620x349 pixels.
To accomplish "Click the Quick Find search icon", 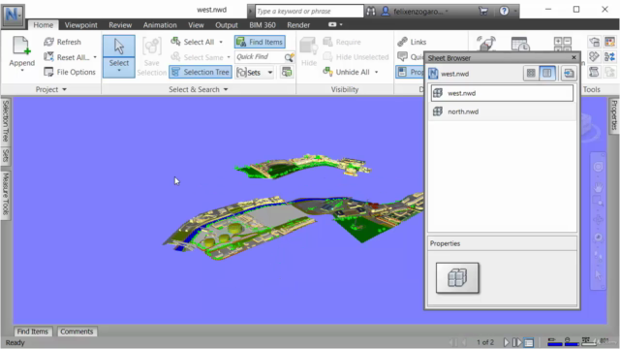I will tap(289, 57).
